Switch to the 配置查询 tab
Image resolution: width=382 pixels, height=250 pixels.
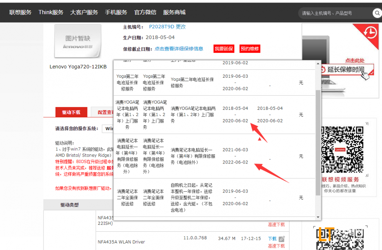102,112
